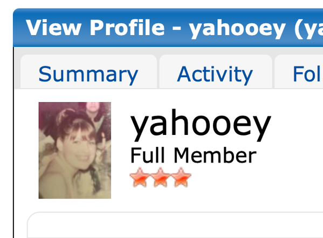Click the gray divider between Summary and Activity
The width and height of the screenshot is (323, 238).
158,72
